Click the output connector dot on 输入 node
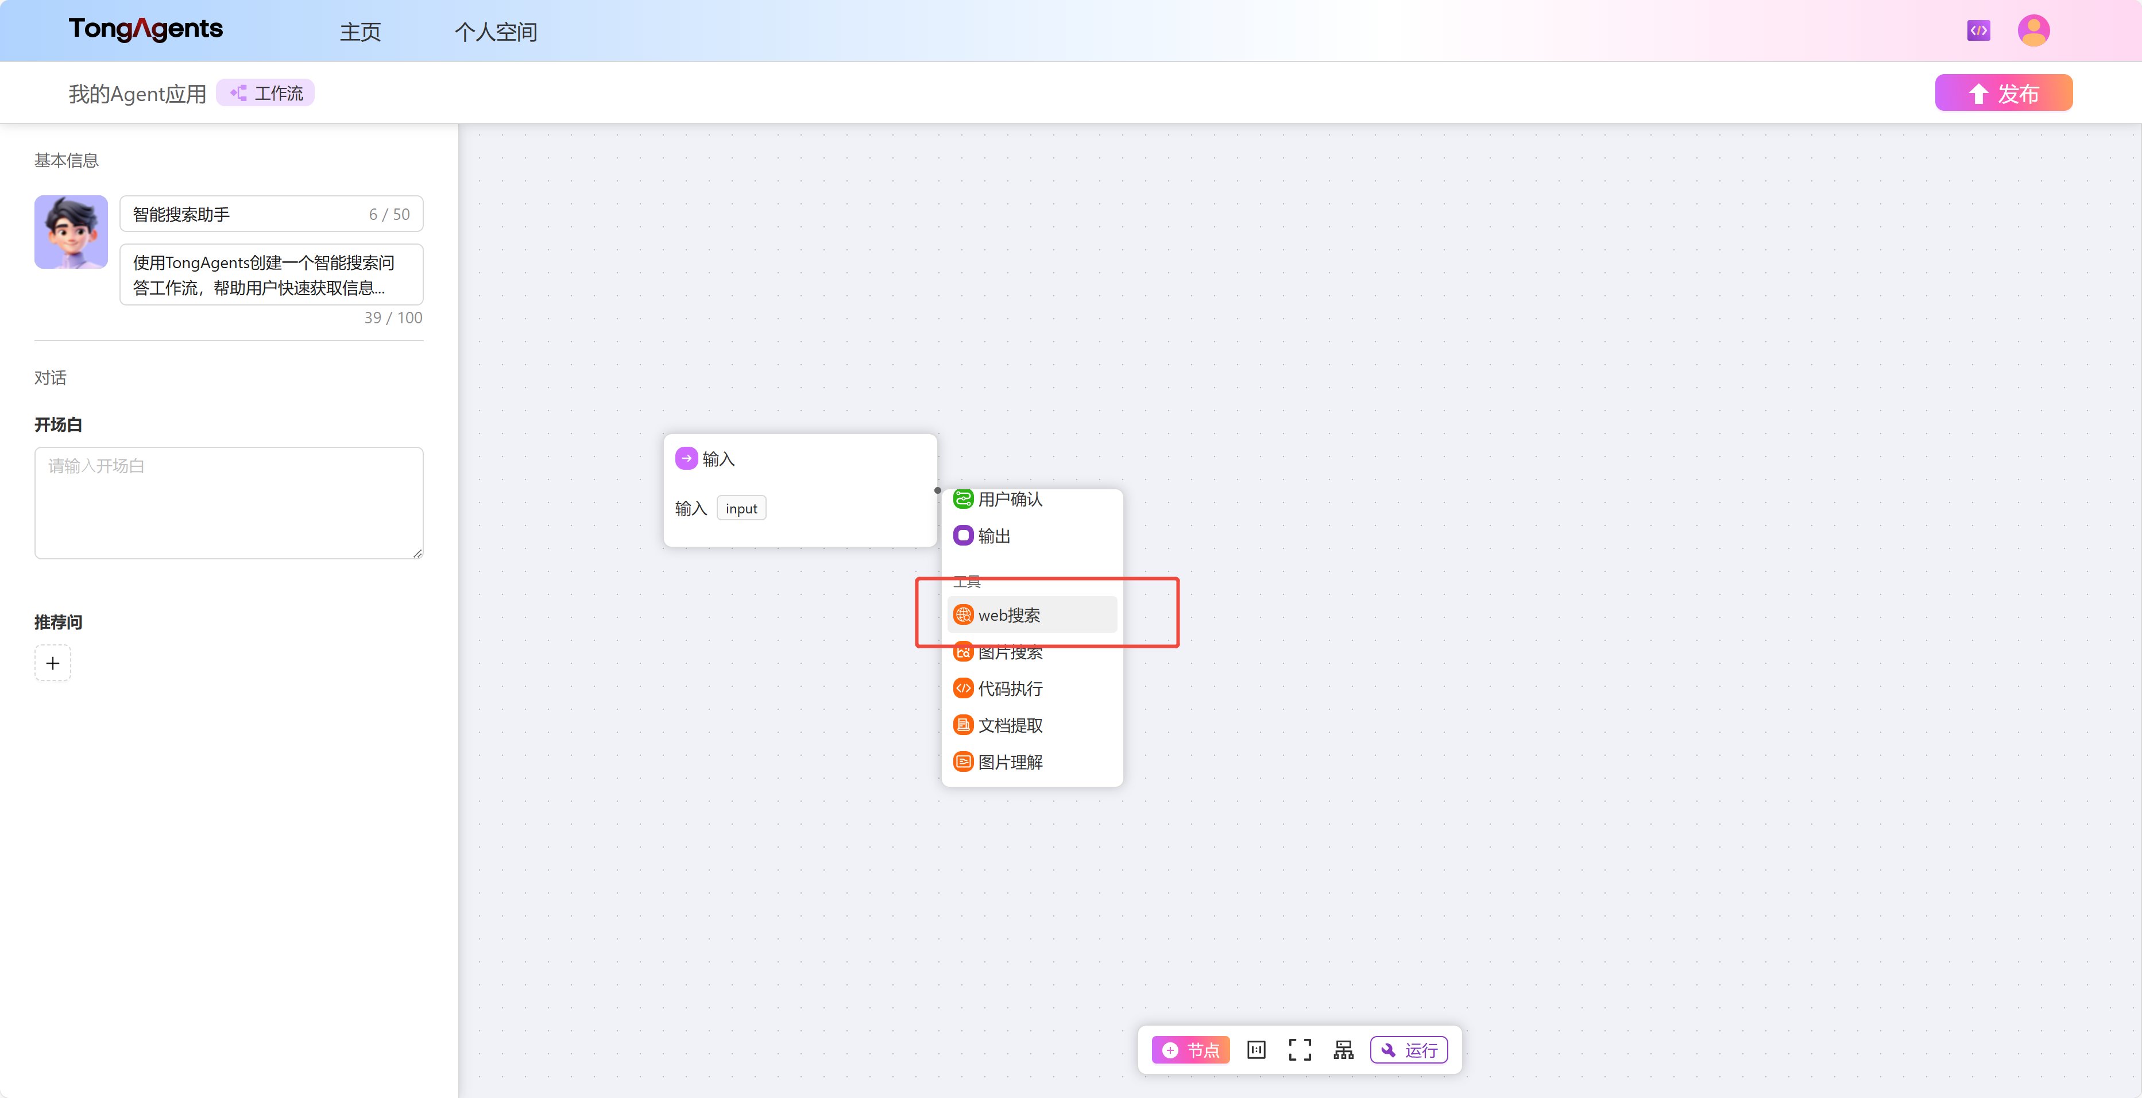Image resolution: width=2142 pixels, height=1098 pixels. (937, 490)
